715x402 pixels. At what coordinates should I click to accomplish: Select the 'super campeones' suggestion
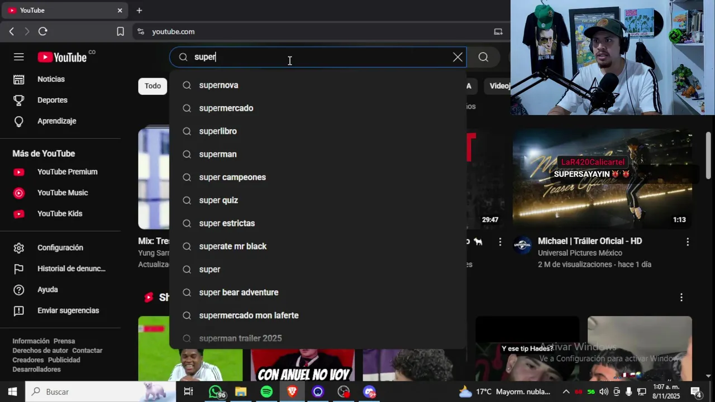[318, 177]
